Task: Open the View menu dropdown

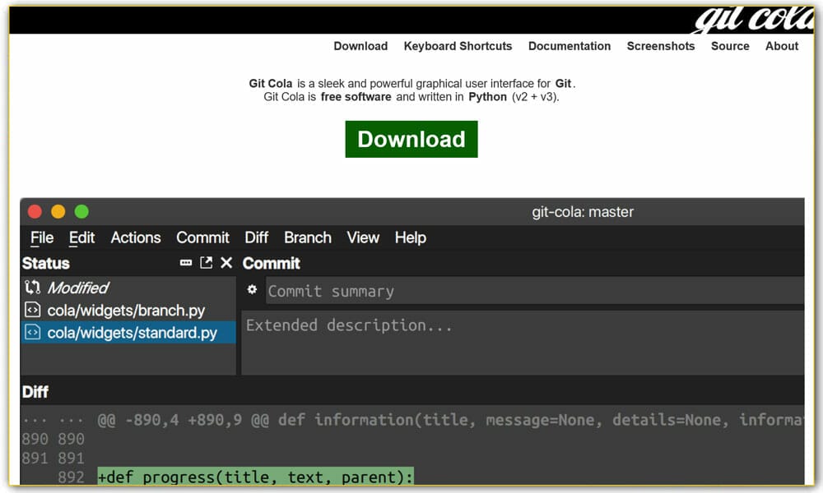Action: tap(363, 237)
